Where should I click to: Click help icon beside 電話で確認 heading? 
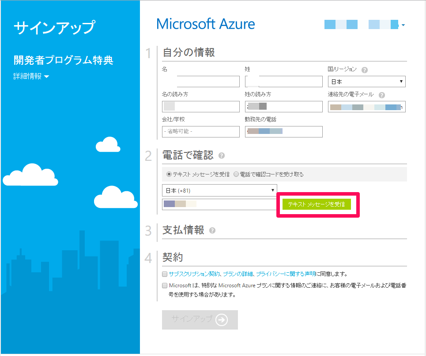click(x=222, y=156)
